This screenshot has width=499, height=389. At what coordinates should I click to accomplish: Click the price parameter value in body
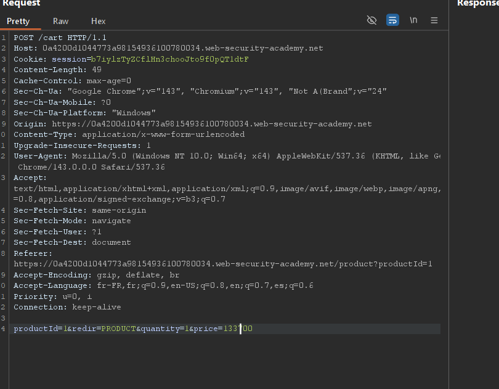coord(237,329)
